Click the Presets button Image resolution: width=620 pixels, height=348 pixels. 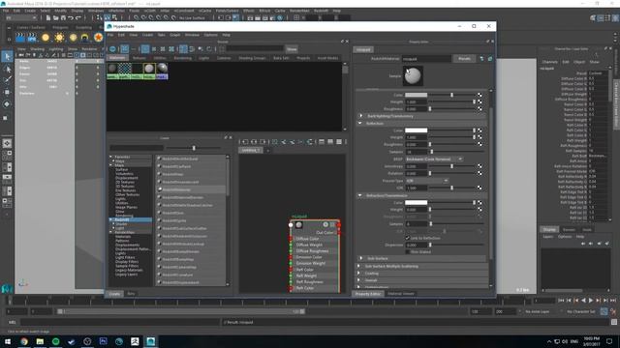[464, 59]
